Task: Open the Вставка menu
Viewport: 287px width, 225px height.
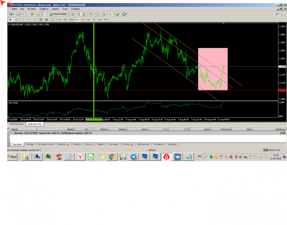Action: (x=32, y=9)
